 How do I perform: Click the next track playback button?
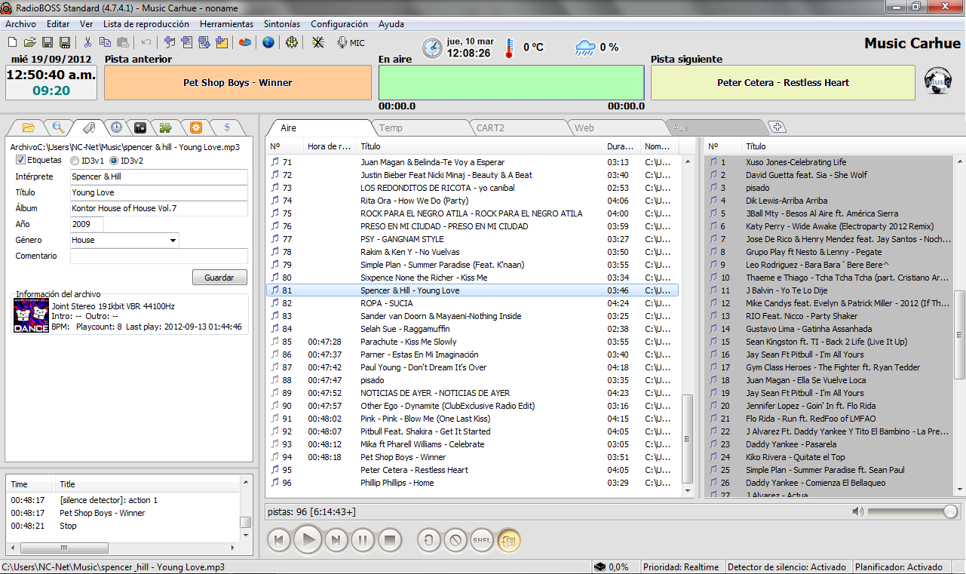(x=336, y=540)
